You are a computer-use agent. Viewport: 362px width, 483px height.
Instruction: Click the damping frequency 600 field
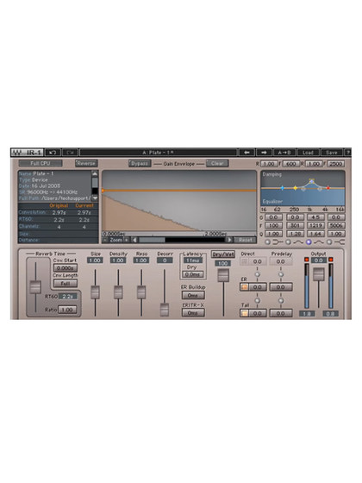coord(291,164)
